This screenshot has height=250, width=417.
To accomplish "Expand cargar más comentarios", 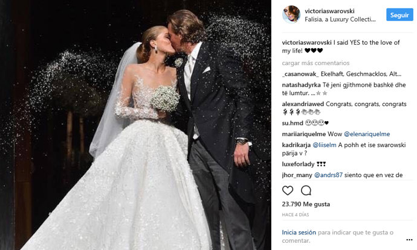I will point(315,63).
